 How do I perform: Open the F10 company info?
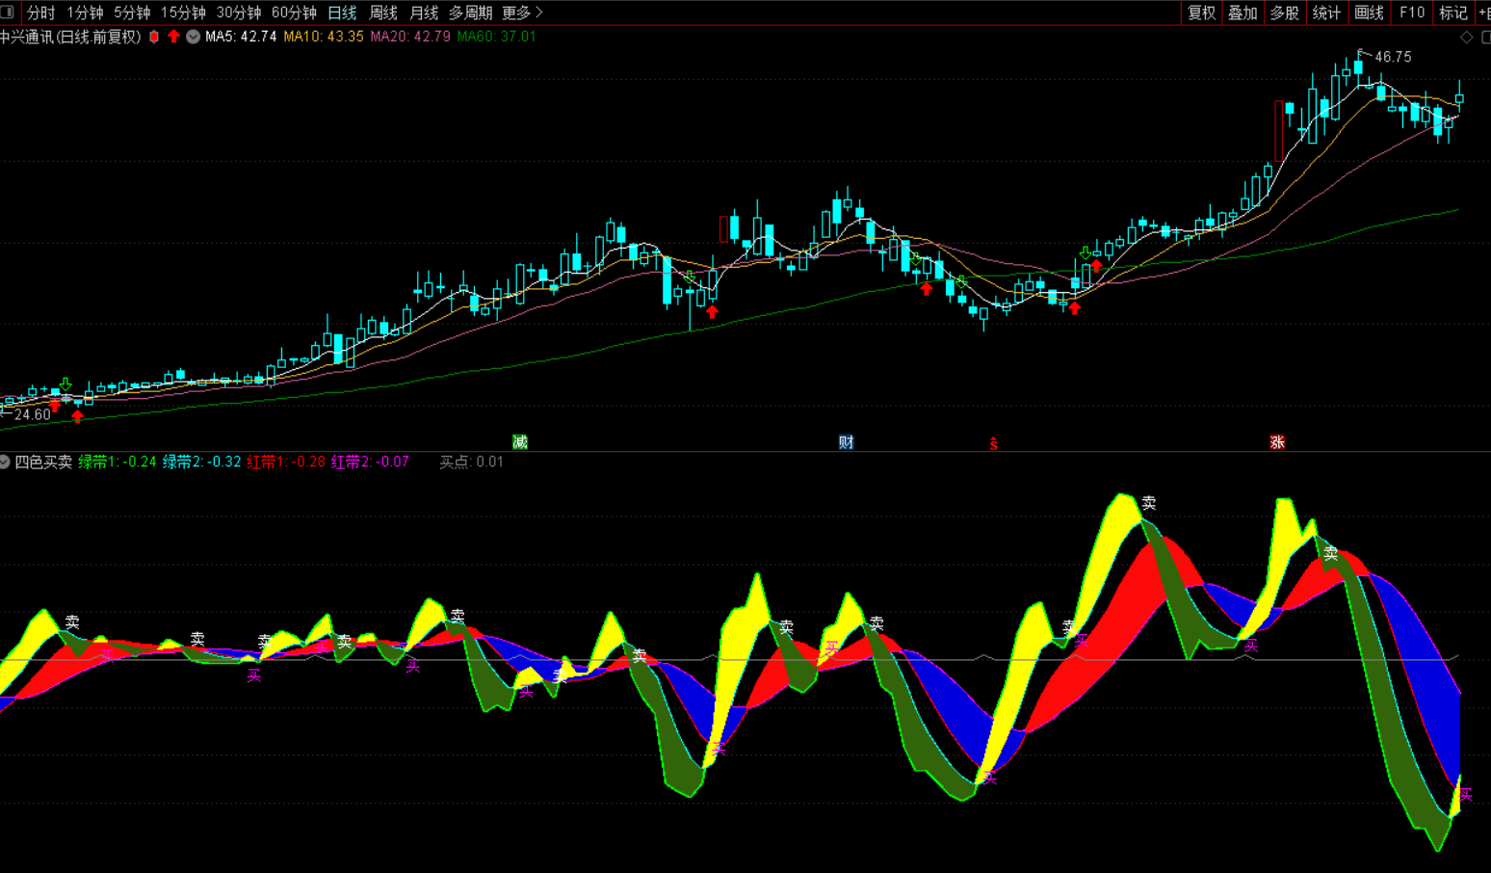point(1411,13)
